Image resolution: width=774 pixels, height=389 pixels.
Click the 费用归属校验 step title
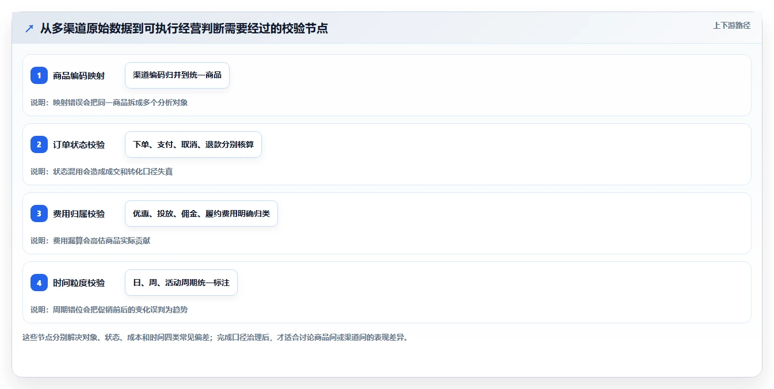79,213
